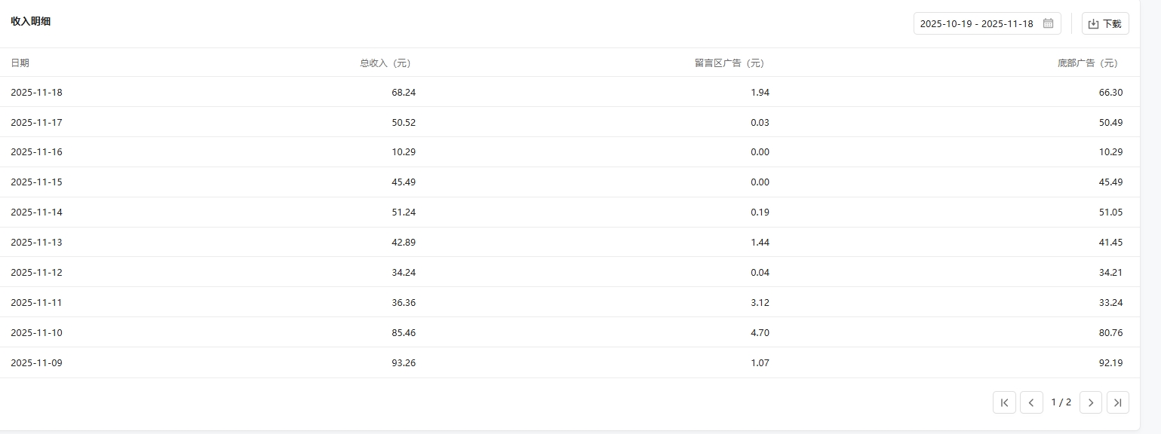1161x434 pixels.
Task: Click the 收入明细 section title
Action: pyautogui.click(x=31, y=21)
